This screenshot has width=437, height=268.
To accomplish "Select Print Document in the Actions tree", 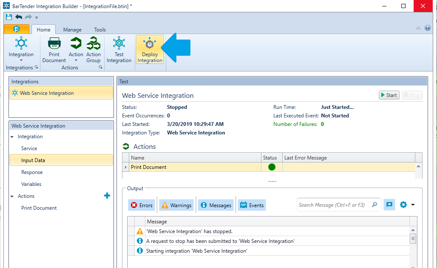I will pyautogui.click(x=39, y=208).
